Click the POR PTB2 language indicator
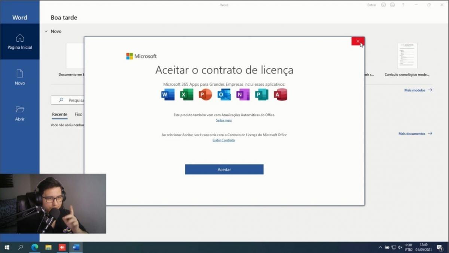449x253 pixels. pos(409,247)
